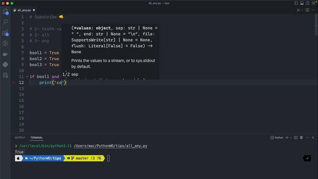Switch to the TERMINAL panel tab
The image size is (318, 179).
point(36,138)
